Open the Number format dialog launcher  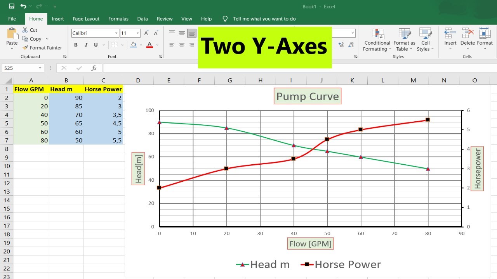(x=355, y=57)
